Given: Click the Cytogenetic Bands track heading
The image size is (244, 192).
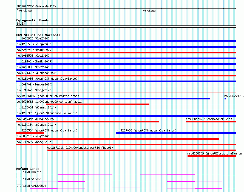Looking at the screenshot, I should pos(33,20).
